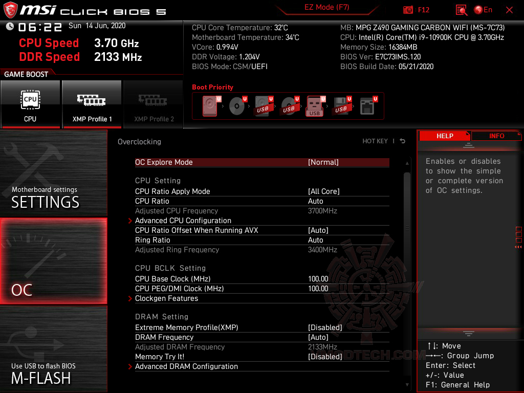Image resolution: width=524 pixels, height=393 pixels.
Task: Toggle XMP Profile 1
Action: pos(92,104)
